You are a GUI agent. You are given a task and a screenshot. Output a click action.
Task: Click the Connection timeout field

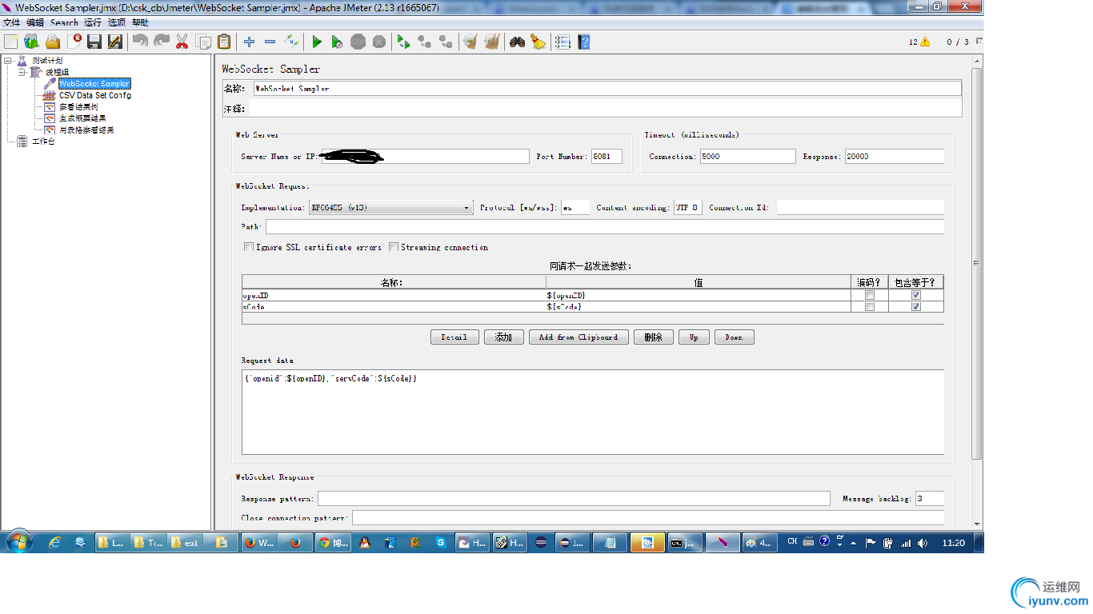point(747,157)
